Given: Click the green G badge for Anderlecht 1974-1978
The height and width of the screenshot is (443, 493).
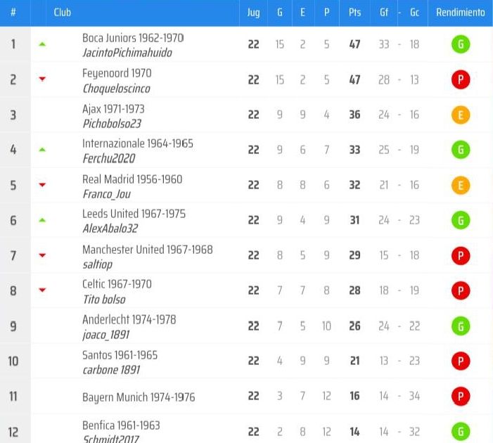Looking at the screenshot, I should pos(461,326).
